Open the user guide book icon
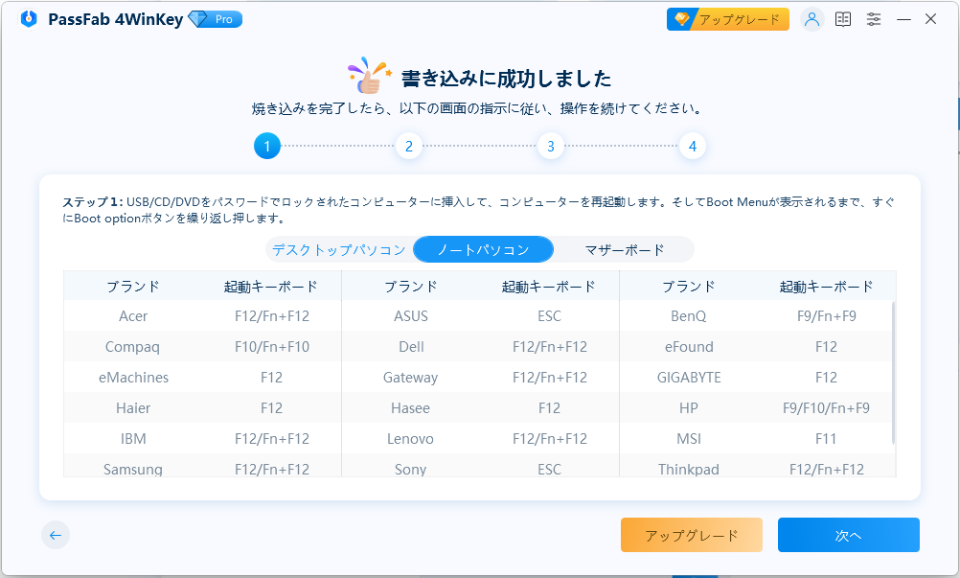 coord(843,19)
